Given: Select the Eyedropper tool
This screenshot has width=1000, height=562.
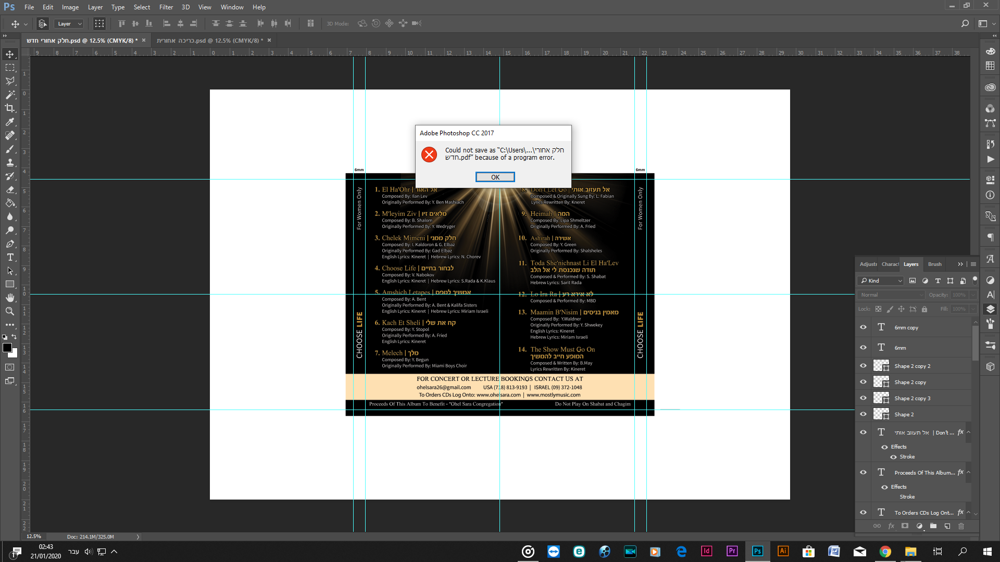Looking at the screenshot, I should pyautogui.click(x=10, y=122).
